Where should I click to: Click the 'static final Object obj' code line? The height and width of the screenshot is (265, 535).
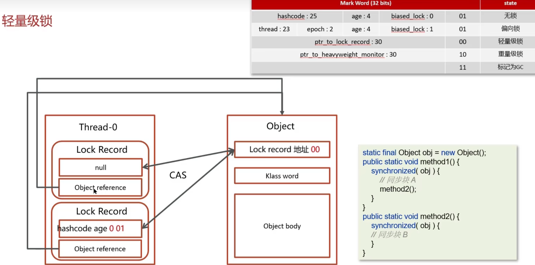click(x=424, y=152)
